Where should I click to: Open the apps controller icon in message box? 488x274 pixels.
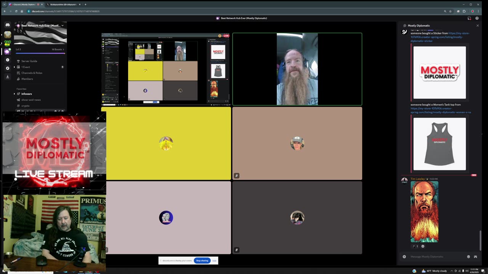(x=475, y=256)
